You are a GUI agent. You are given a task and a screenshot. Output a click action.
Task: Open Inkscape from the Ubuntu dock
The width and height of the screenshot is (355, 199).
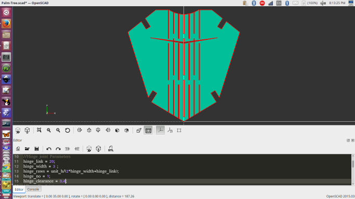[x=6, y=79]
